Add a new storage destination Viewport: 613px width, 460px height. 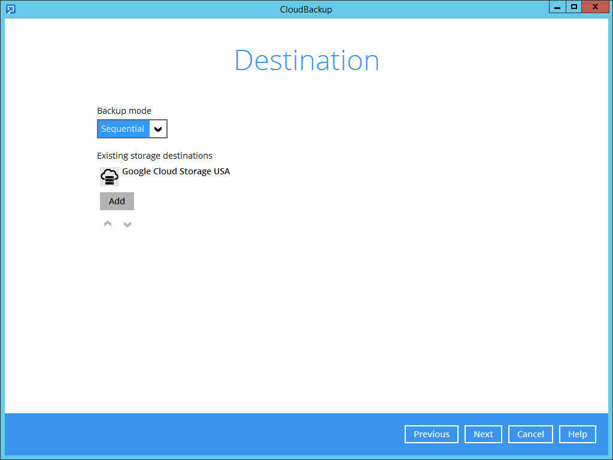pyautogui.click(x=117, y=201)
